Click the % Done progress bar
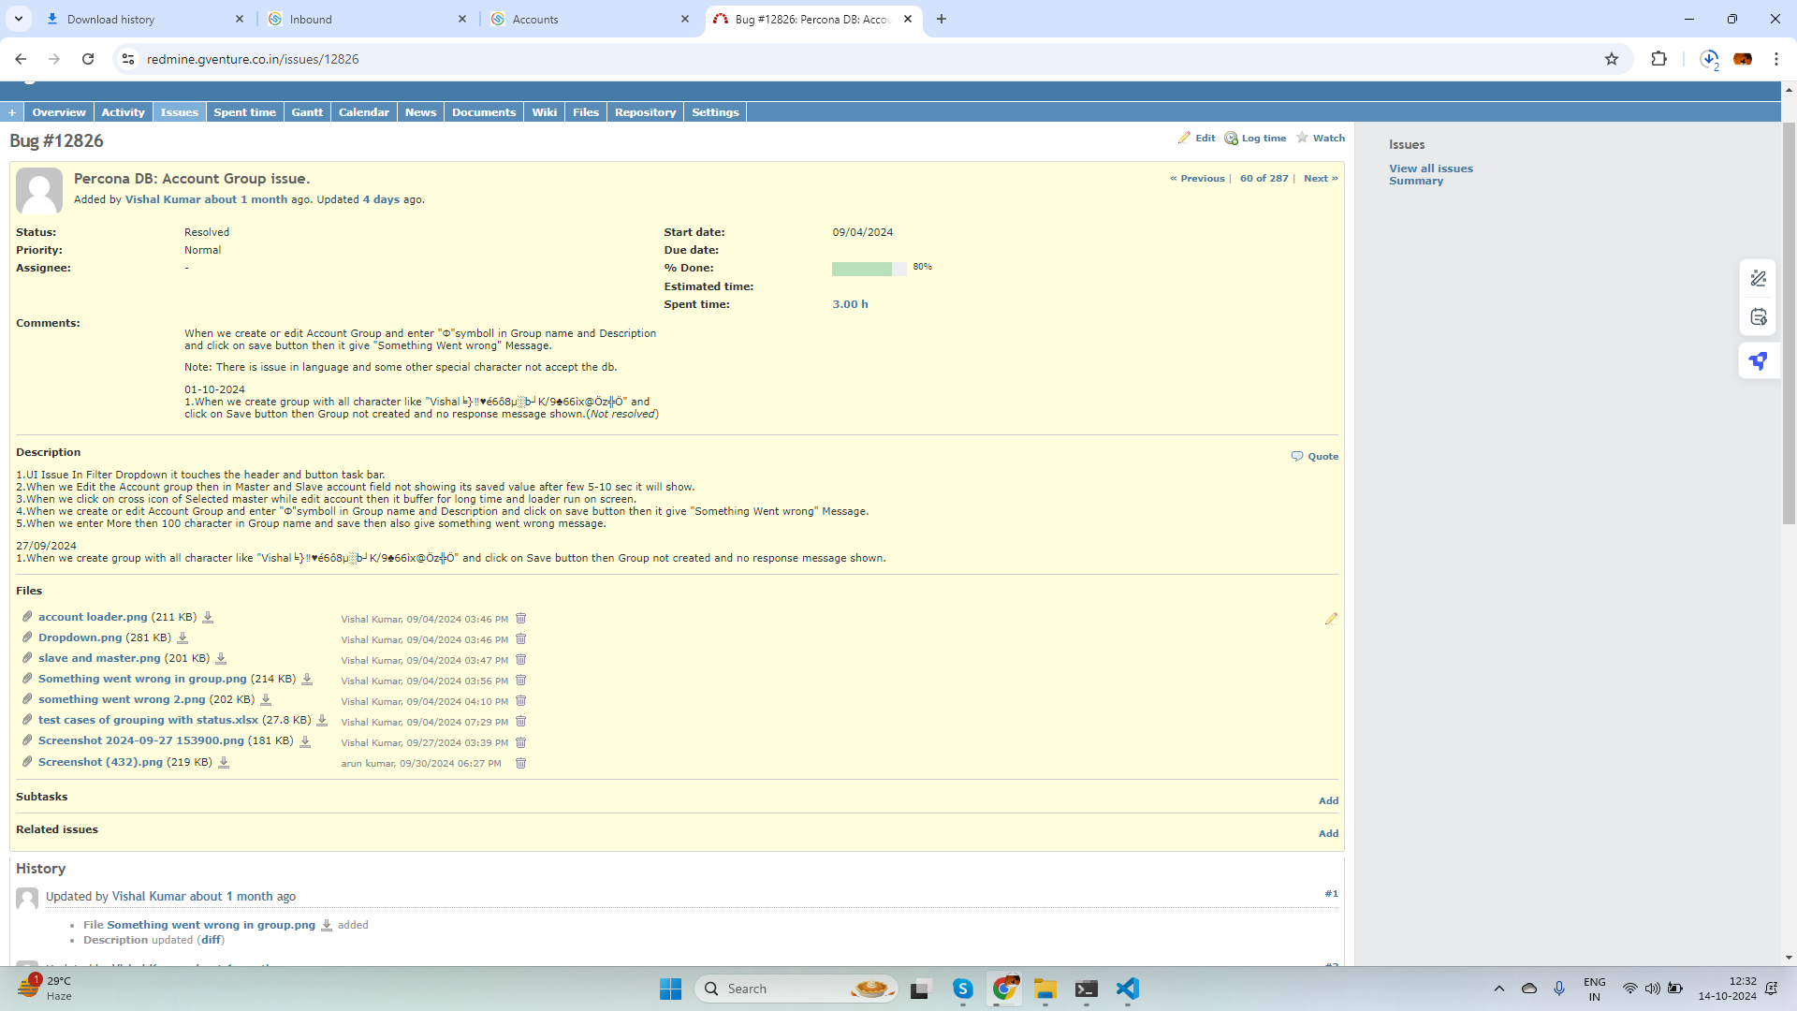The image size is (1797, 1011). tap(869, 270)
